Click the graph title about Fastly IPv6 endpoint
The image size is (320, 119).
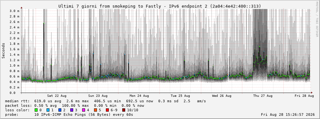coord(160,6)
